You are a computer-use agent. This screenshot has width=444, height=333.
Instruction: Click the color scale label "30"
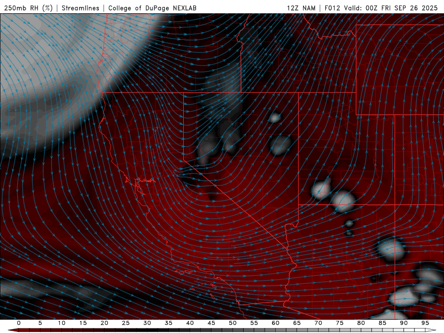tap(147, 323)
